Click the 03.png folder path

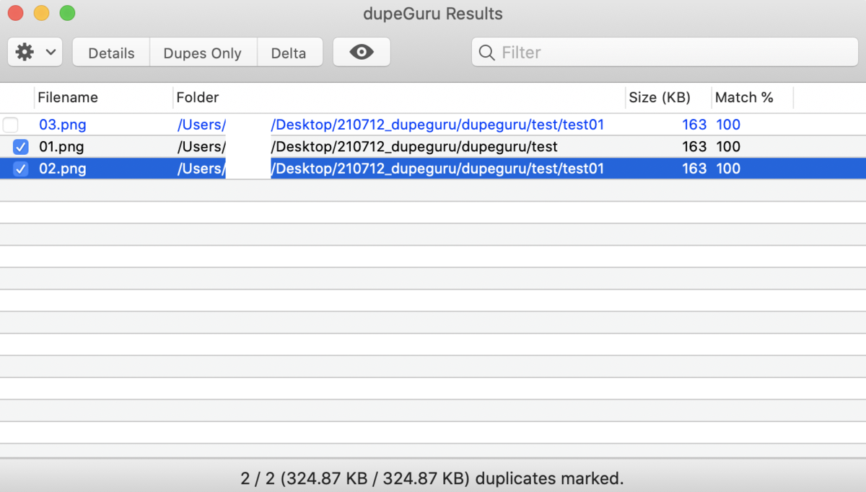(x=390, y=125)
